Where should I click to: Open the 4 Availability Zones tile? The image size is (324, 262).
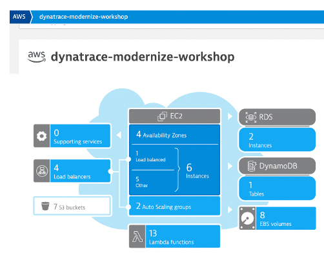coord(174,135)
